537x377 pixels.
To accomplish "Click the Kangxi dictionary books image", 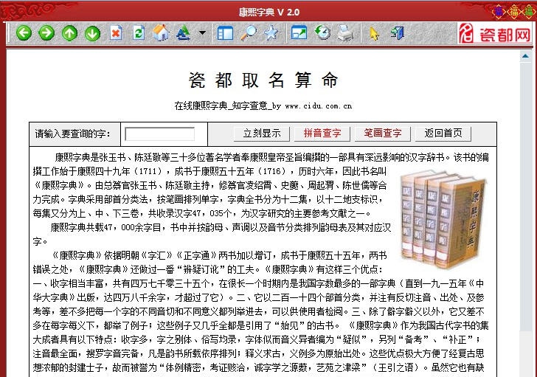I will 443,221.
